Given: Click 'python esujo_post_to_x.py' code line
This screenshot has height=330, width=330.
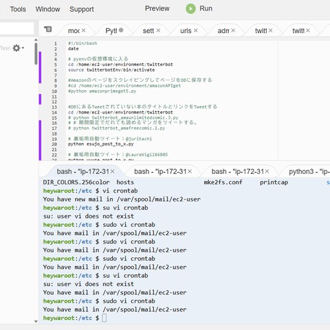Looking at the screenshot, I should click(x=101, y=144).
